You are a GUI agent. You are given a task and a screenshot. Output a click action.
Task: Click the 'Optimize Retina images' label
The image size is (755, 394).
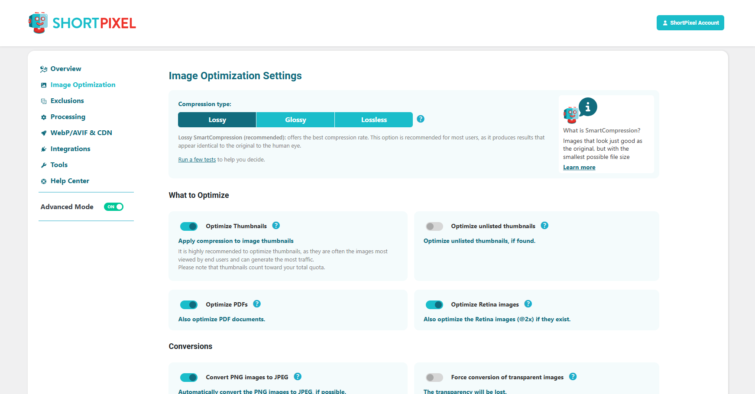485,304
